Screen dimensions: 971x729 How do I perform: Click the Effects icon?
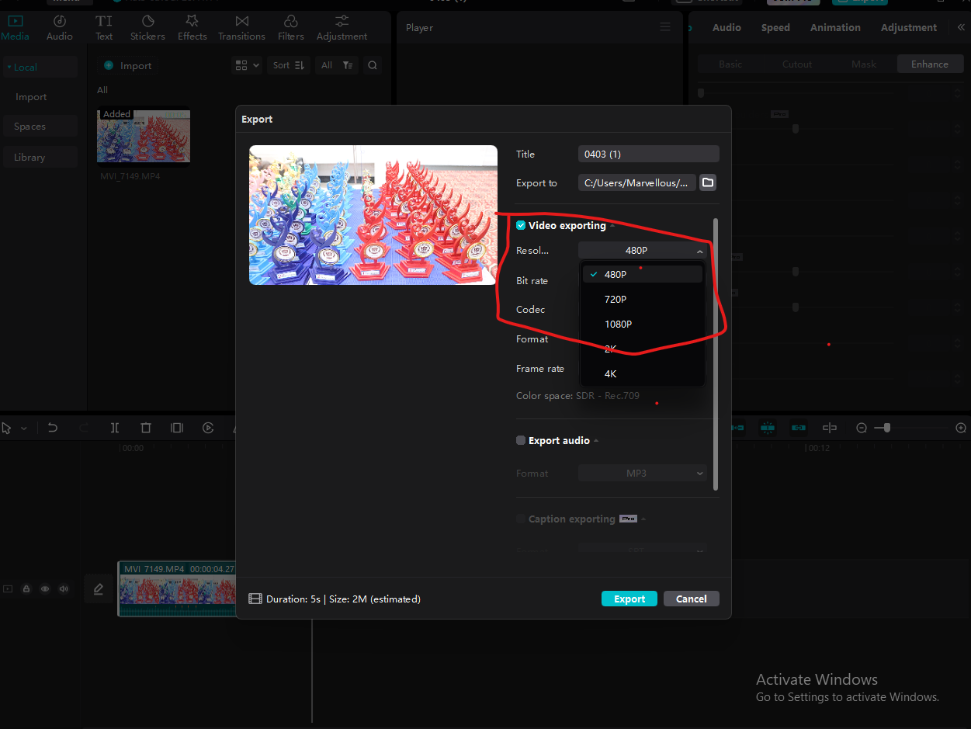(192, 27)
